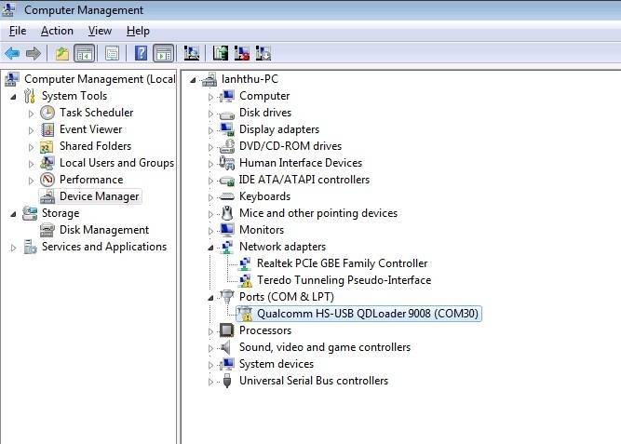This screenshot has width=621, height=444.
Task: Select the Display adapters icon
Action: click(227, 129)
